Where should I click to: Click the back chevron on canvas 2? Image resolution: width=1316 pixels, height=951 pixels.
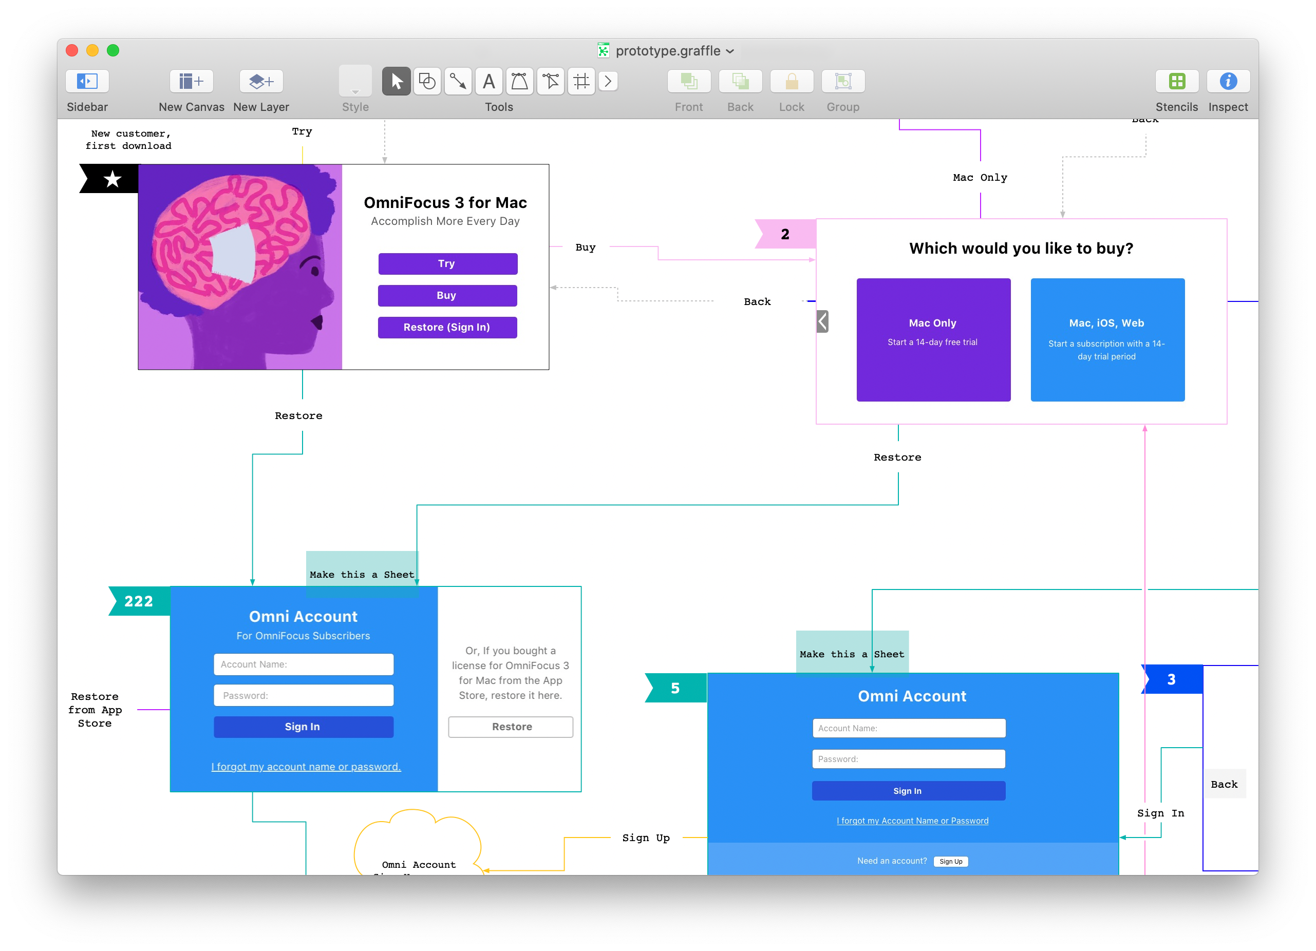822,321
